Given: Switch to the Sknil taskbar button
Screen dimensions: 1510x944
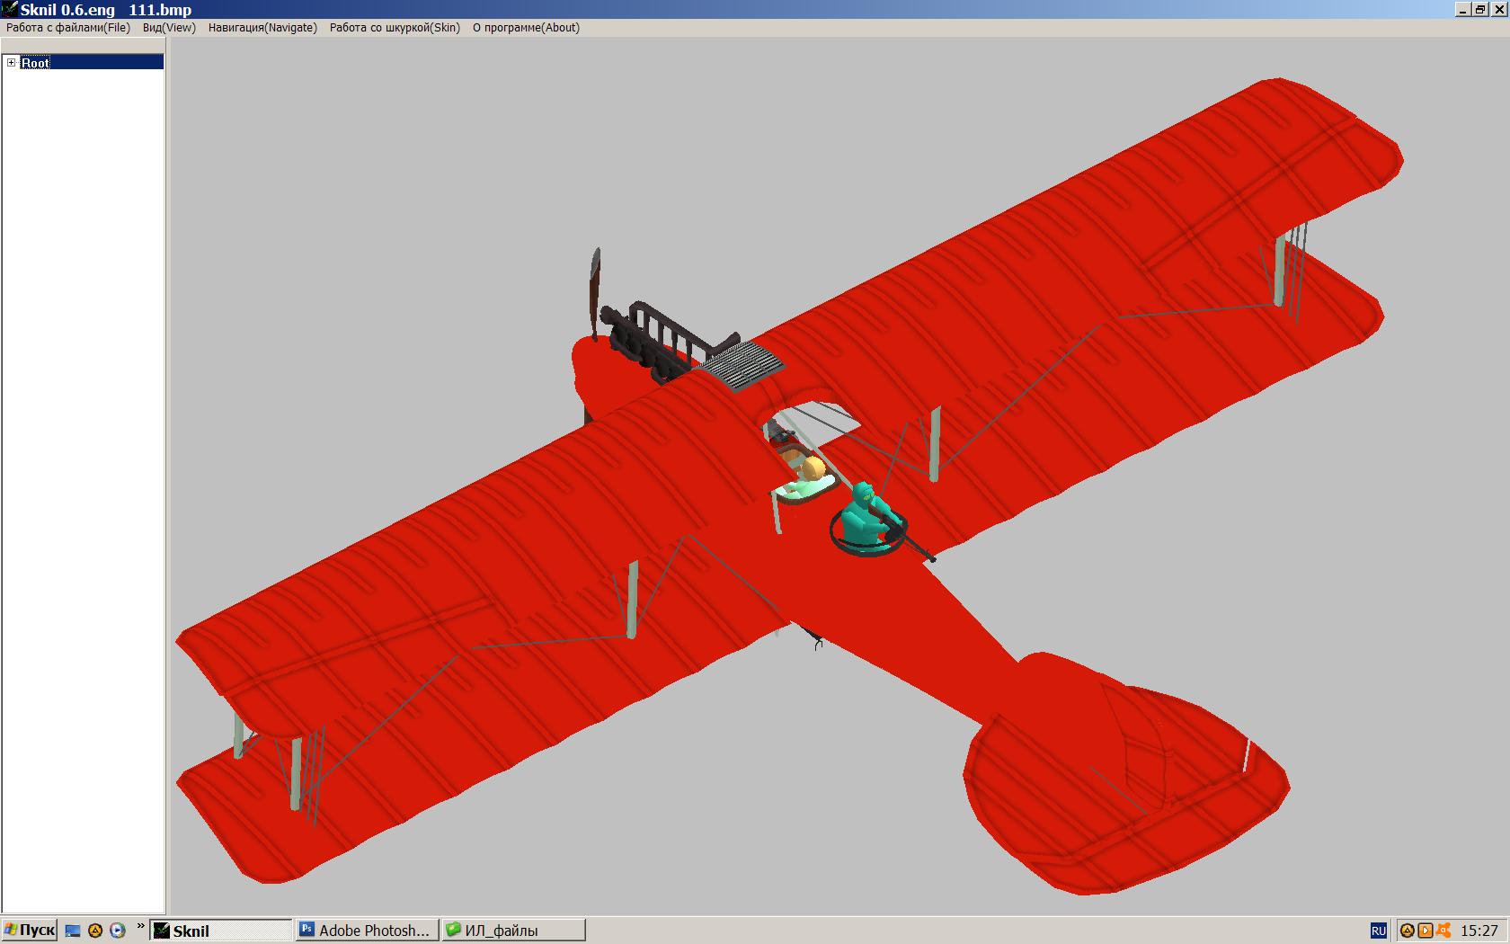Looking at the screenshot, I should pos(222,931).
